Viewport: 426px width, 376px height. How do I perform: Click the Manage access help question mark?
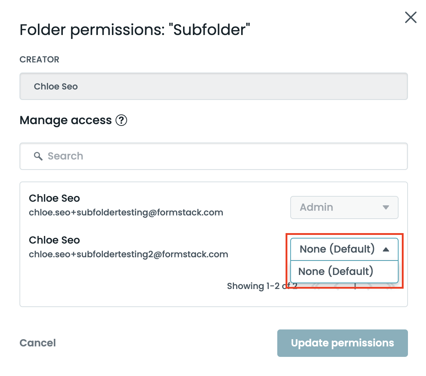pyautogui.click(x=121, y=120)
